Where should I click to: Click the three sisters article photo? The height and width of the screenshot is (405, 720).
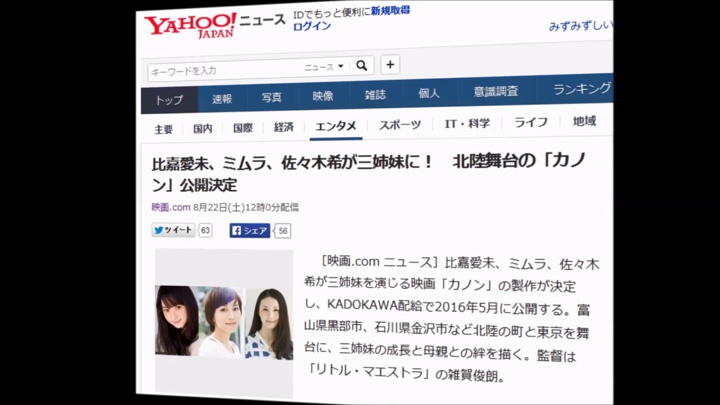pyautogui.click(x=223, y=321)
